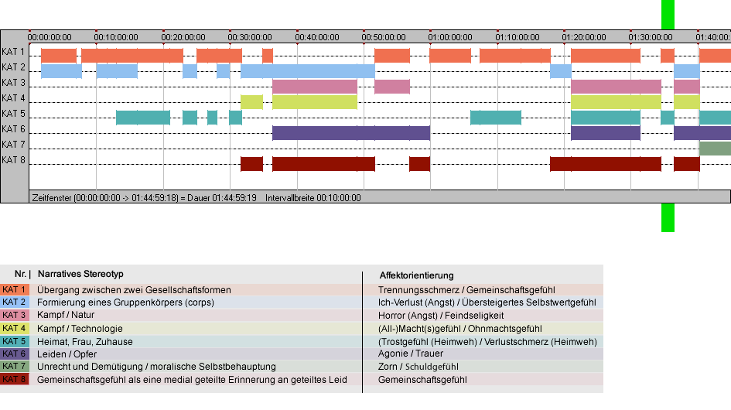Select the first orange KAT 1 segment at timeline start
Viewport: 731px width, 410px height.
point(59,56)
